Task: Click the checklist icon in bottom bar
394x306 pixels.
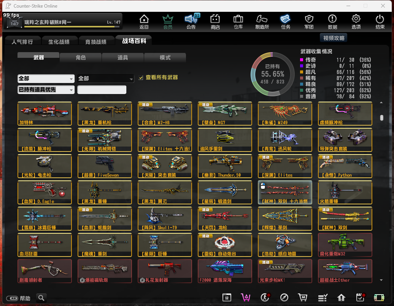Action: (323, 298)
